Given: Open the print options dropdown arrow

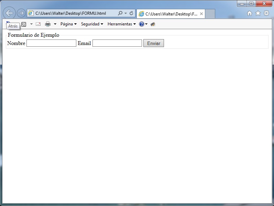Looking at the screenshot, I should coord(55,24).
